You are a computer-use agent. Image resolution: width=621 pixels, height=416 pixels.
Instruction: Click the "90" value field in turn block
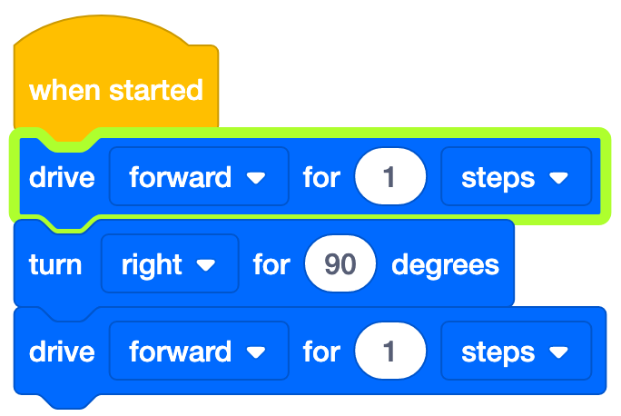tap(340, 265)
